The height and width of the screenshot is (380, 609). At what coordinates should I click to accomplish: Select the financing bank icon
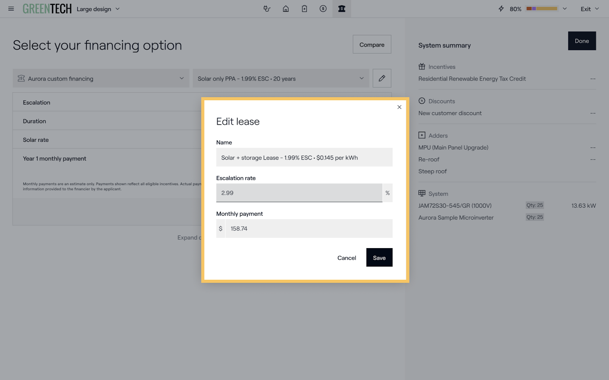tap(341, 9)
